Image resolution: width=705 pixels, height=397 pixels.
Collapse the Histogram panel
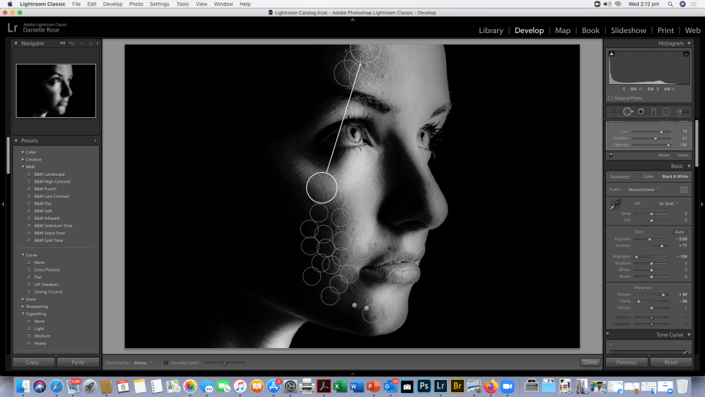point(689,43)
